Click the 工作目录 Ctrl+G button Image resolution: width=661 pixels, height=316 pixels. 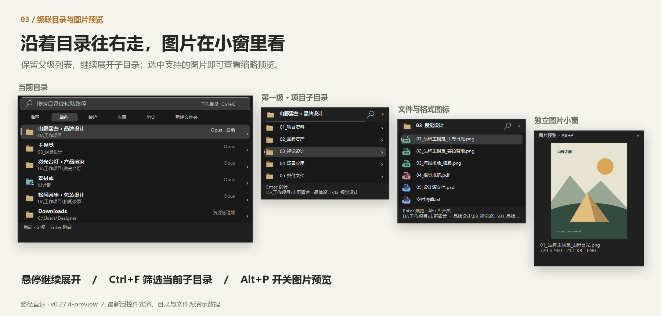[218, 104]
